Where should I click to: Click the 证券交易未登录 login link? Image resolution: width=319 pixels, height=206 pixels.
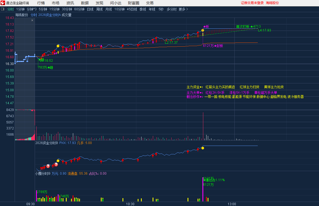click(x=252, y=3)
